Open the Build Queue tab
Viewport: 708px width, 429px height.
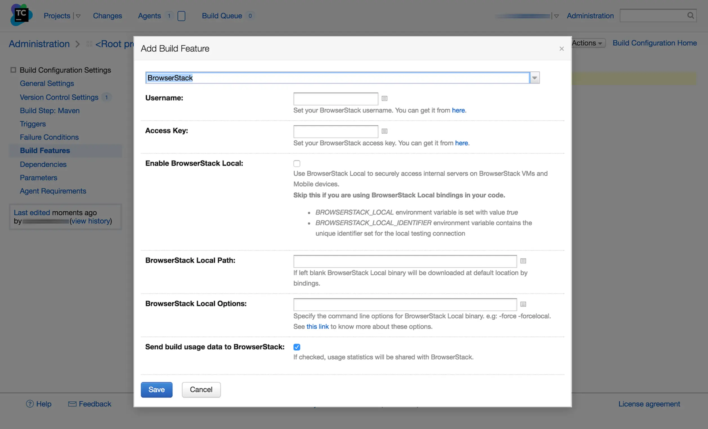coord(221,16)
